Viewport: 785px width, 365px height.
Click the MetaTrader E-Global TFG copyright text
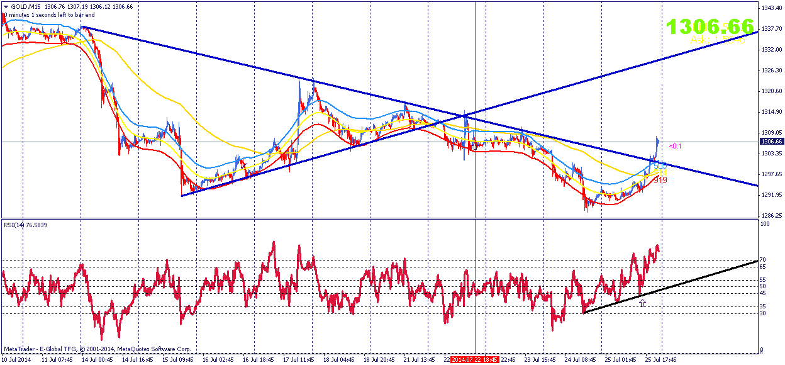click(x=97, y=349)
